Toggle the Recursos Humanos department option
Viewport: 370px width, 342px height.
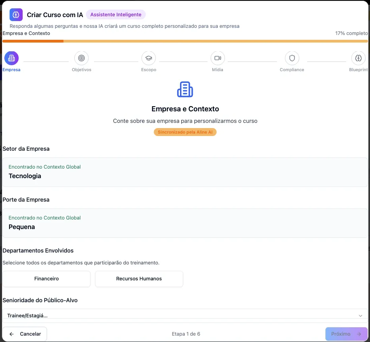[x=139, y=279]
